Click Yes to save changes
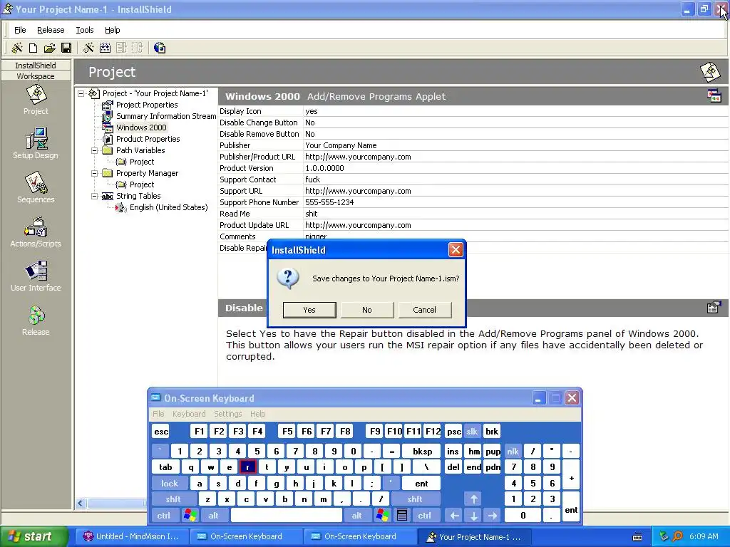 point(309,310)
